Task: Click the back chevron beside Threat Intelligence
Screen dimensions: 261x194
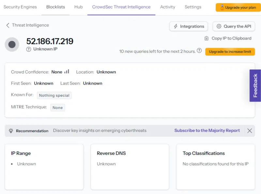Action: click(8, 25)
